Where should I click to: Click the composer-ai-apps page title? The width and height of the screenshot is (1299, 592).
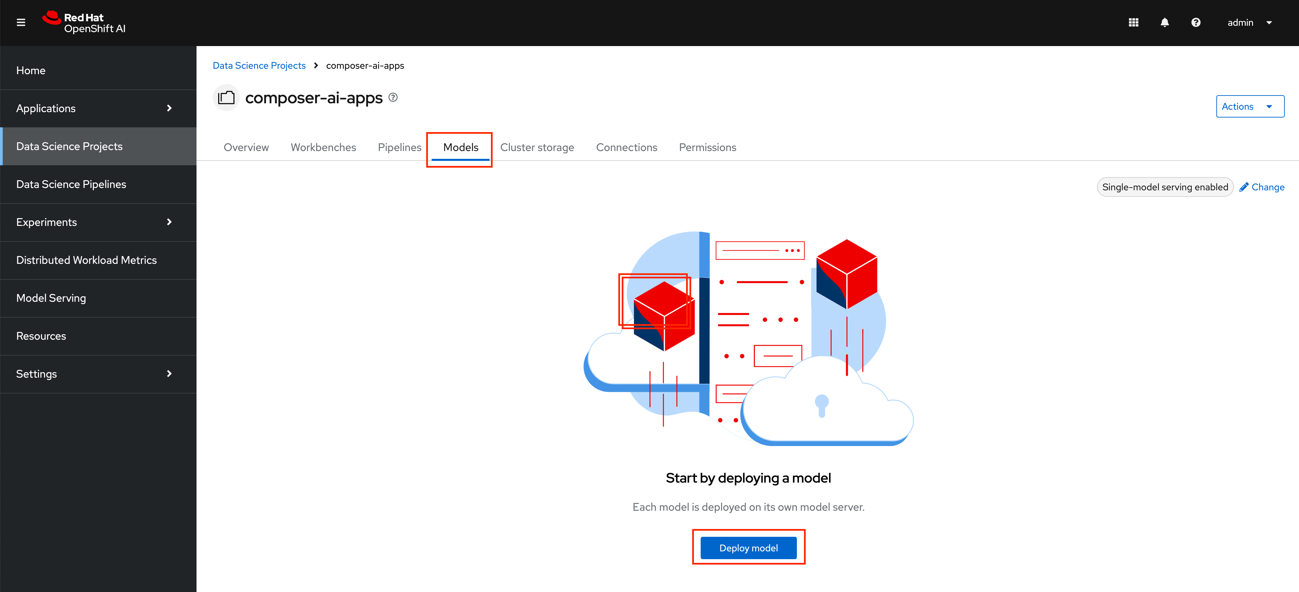click(x=314, y=97)
